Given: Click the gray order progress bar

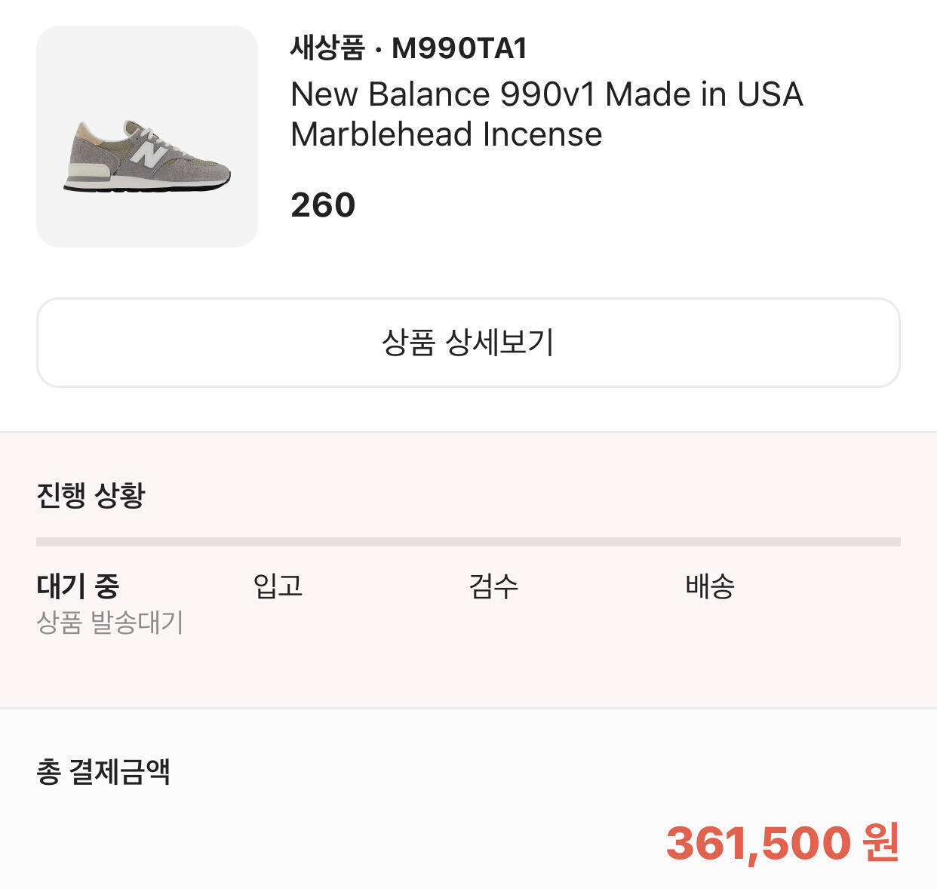Looking at the screenshot, I should [468, 542].
